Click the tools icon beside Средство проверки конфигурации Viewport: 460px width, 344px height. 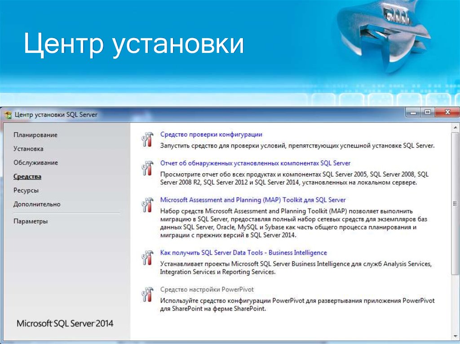pos(147,139)
